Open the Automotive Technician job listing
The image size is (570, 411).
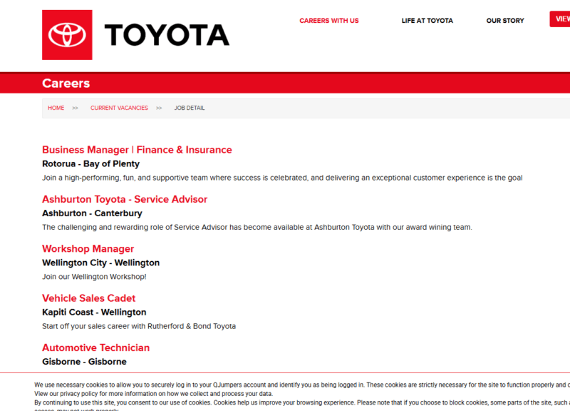(96, 347)
